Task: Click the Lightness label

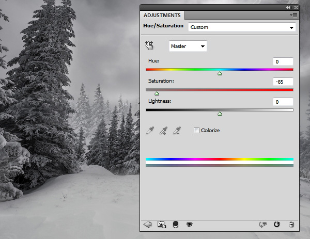Action: (160, 101)
